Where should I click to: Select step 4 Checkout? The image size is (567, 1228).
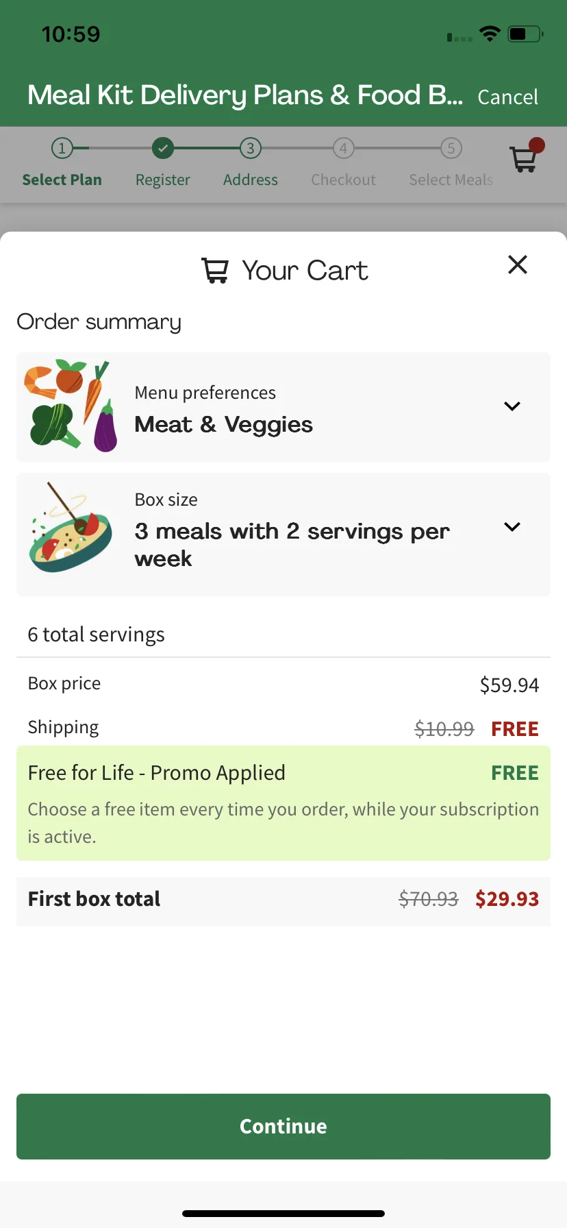(x=344, y=163)
